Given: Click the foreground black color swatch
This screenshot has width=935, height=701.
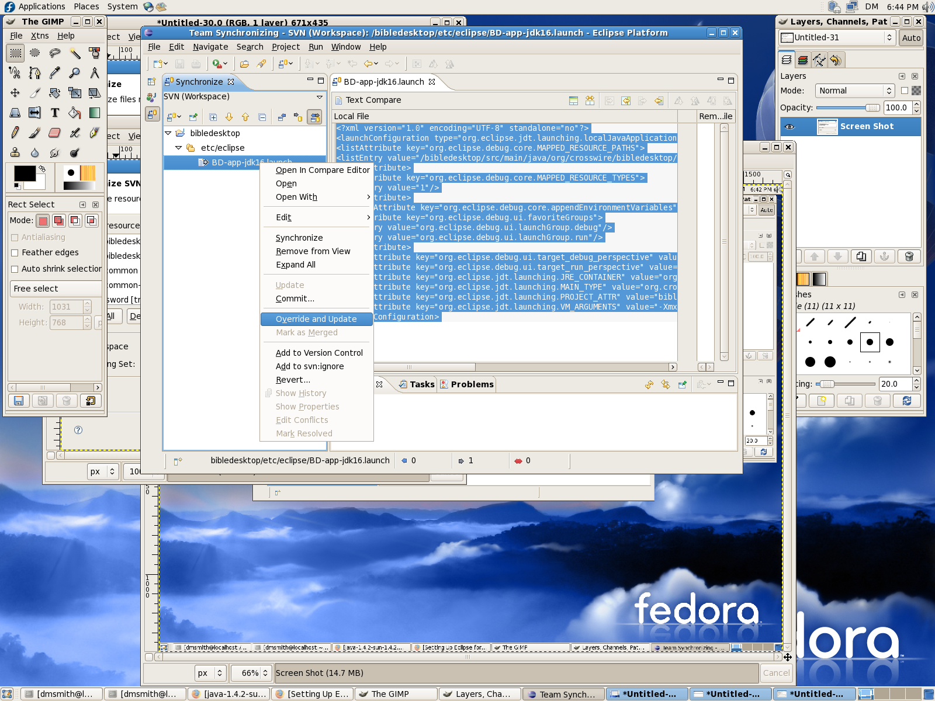Looking at the screenshot, I should pyautogui.click(x=24, y=173).
